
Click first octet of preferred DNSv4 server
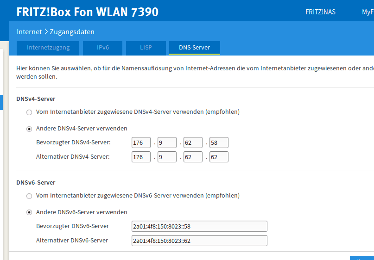click(141, 142)
